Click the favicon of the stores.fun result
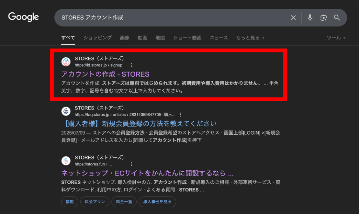 [x=66, y=161]
